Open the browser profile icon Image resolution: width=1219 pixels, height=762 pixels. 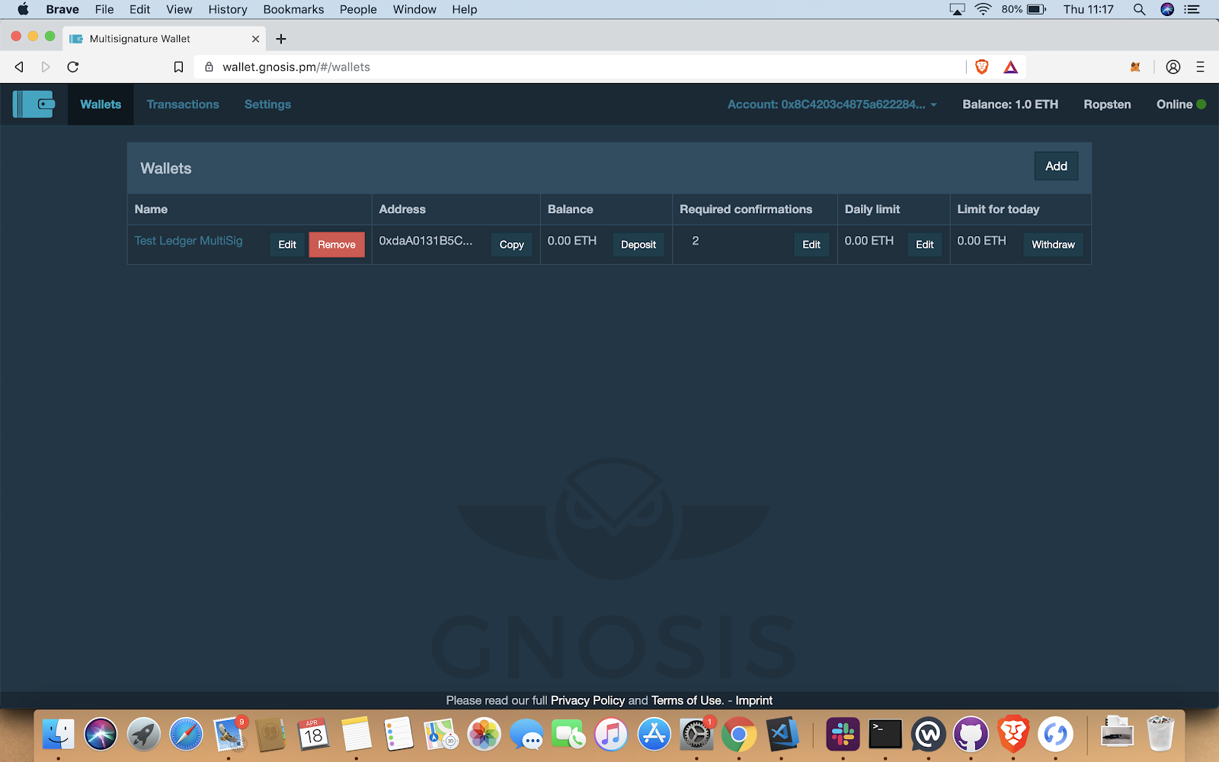(x=1173, y=67)
